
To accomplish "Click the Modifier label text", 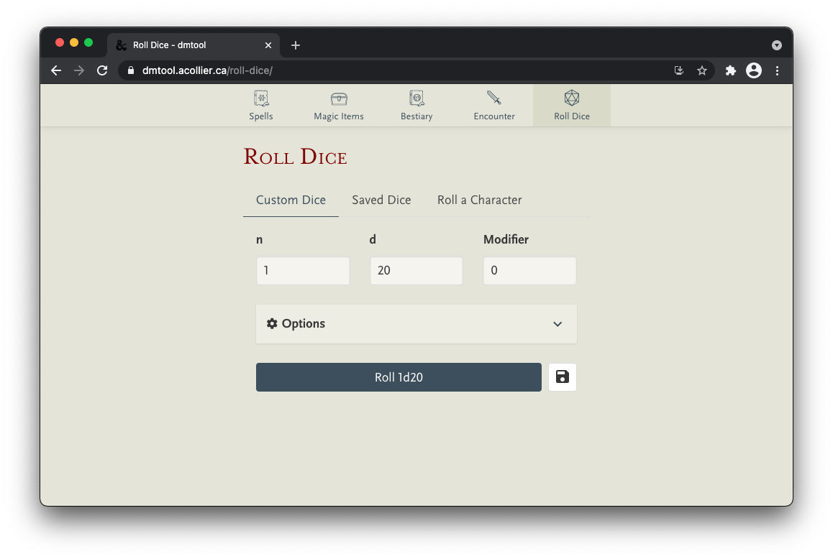I will [x=506, y=239].
